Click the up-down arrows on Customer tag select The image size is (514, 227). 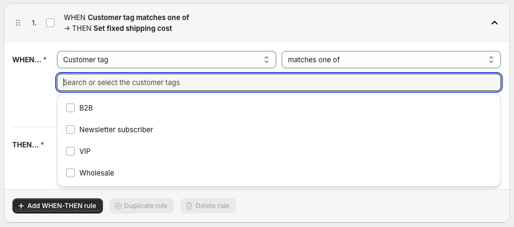click(x=266, y=60)
